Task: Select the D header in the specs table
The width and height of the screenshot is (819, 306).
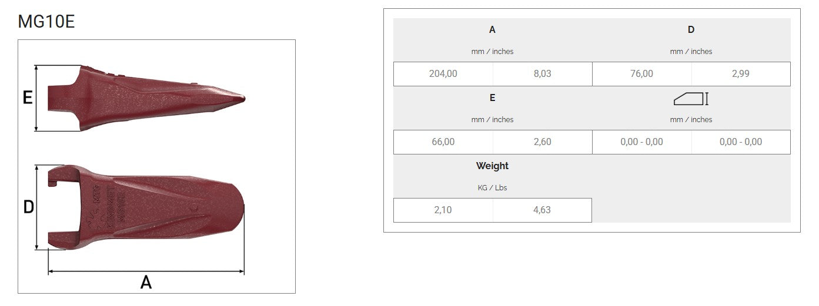Action: coord(691,30)
